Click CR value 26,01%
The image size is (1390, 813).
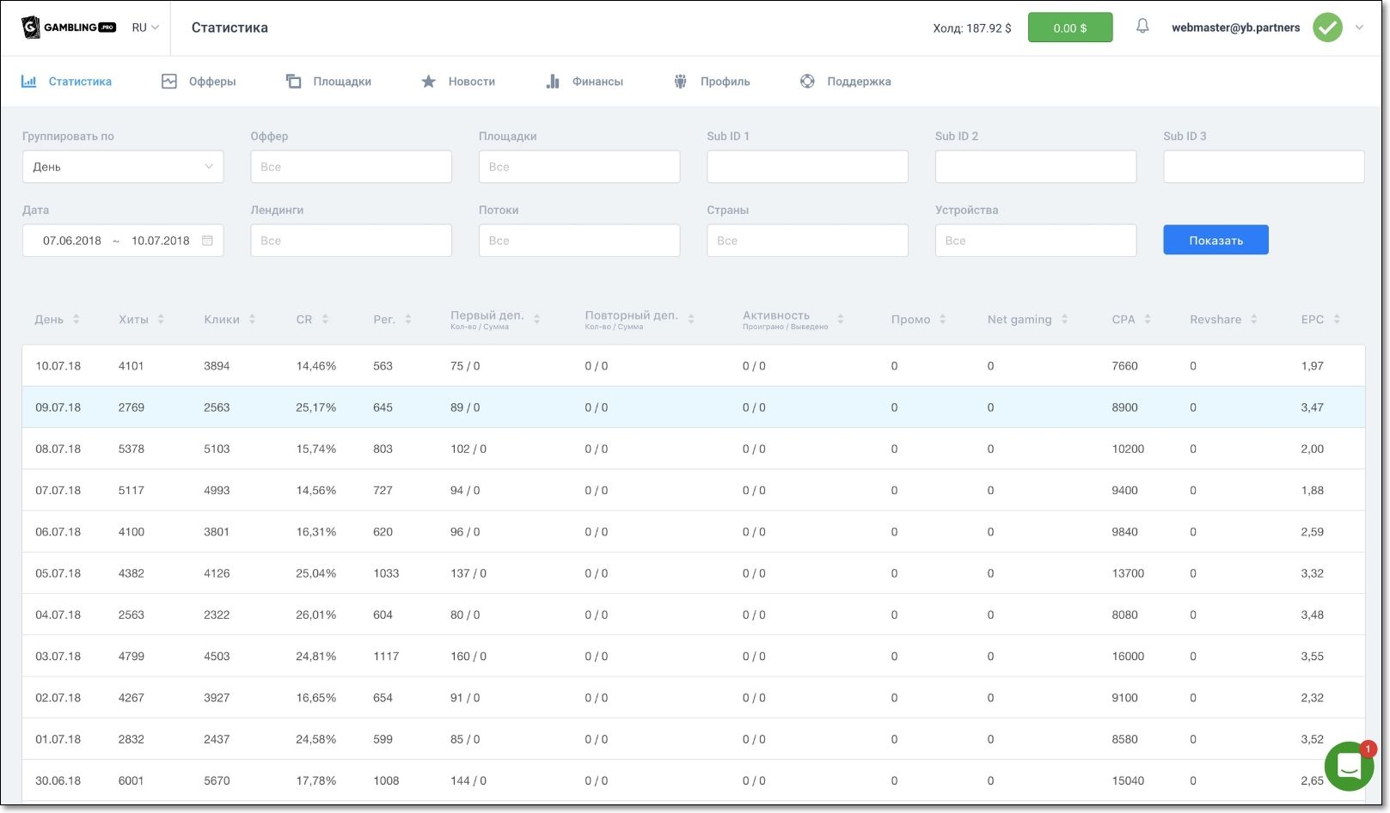click(x=315, y=614)
